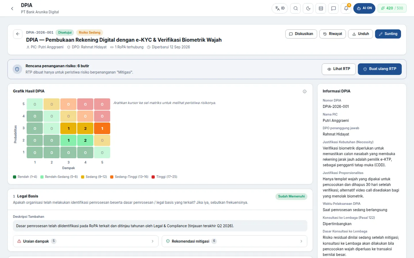Click the Rekomendasi mitigasi chevron arrow
The width and height of the screenshot is (414, 258).
click(x=301, y=241)
